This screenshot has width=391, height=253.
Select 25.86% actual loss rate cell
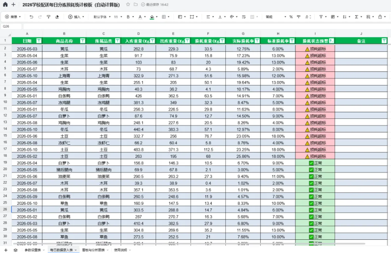tap(243, 156)
